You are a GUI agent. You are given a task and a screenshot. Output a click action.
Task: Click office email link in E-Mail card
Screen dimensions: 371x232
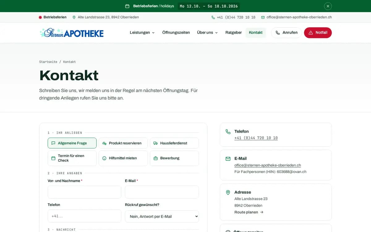(267, 165)
